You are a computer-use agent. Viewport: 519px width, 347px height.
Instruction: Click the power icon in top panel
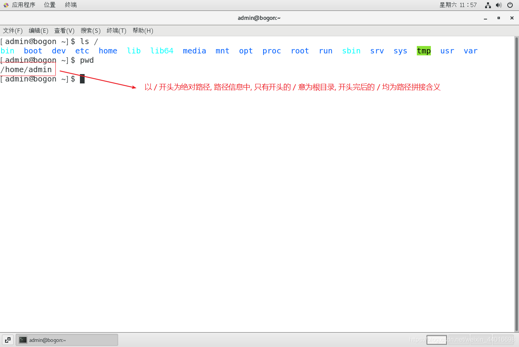click(510, 5)
